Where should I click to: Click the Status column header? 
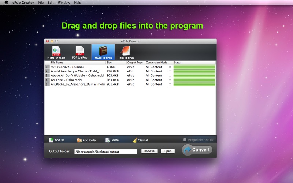click(x=178, y=63)
